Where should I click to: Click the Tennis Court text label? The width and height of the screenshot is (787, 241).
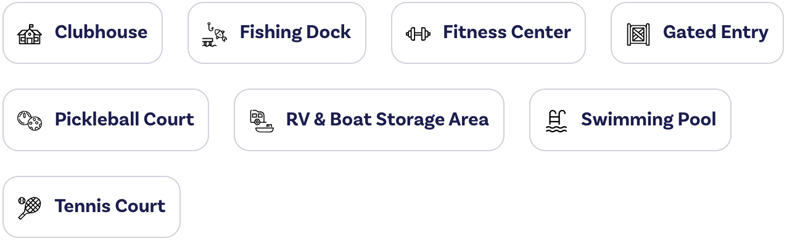point(110,206)
